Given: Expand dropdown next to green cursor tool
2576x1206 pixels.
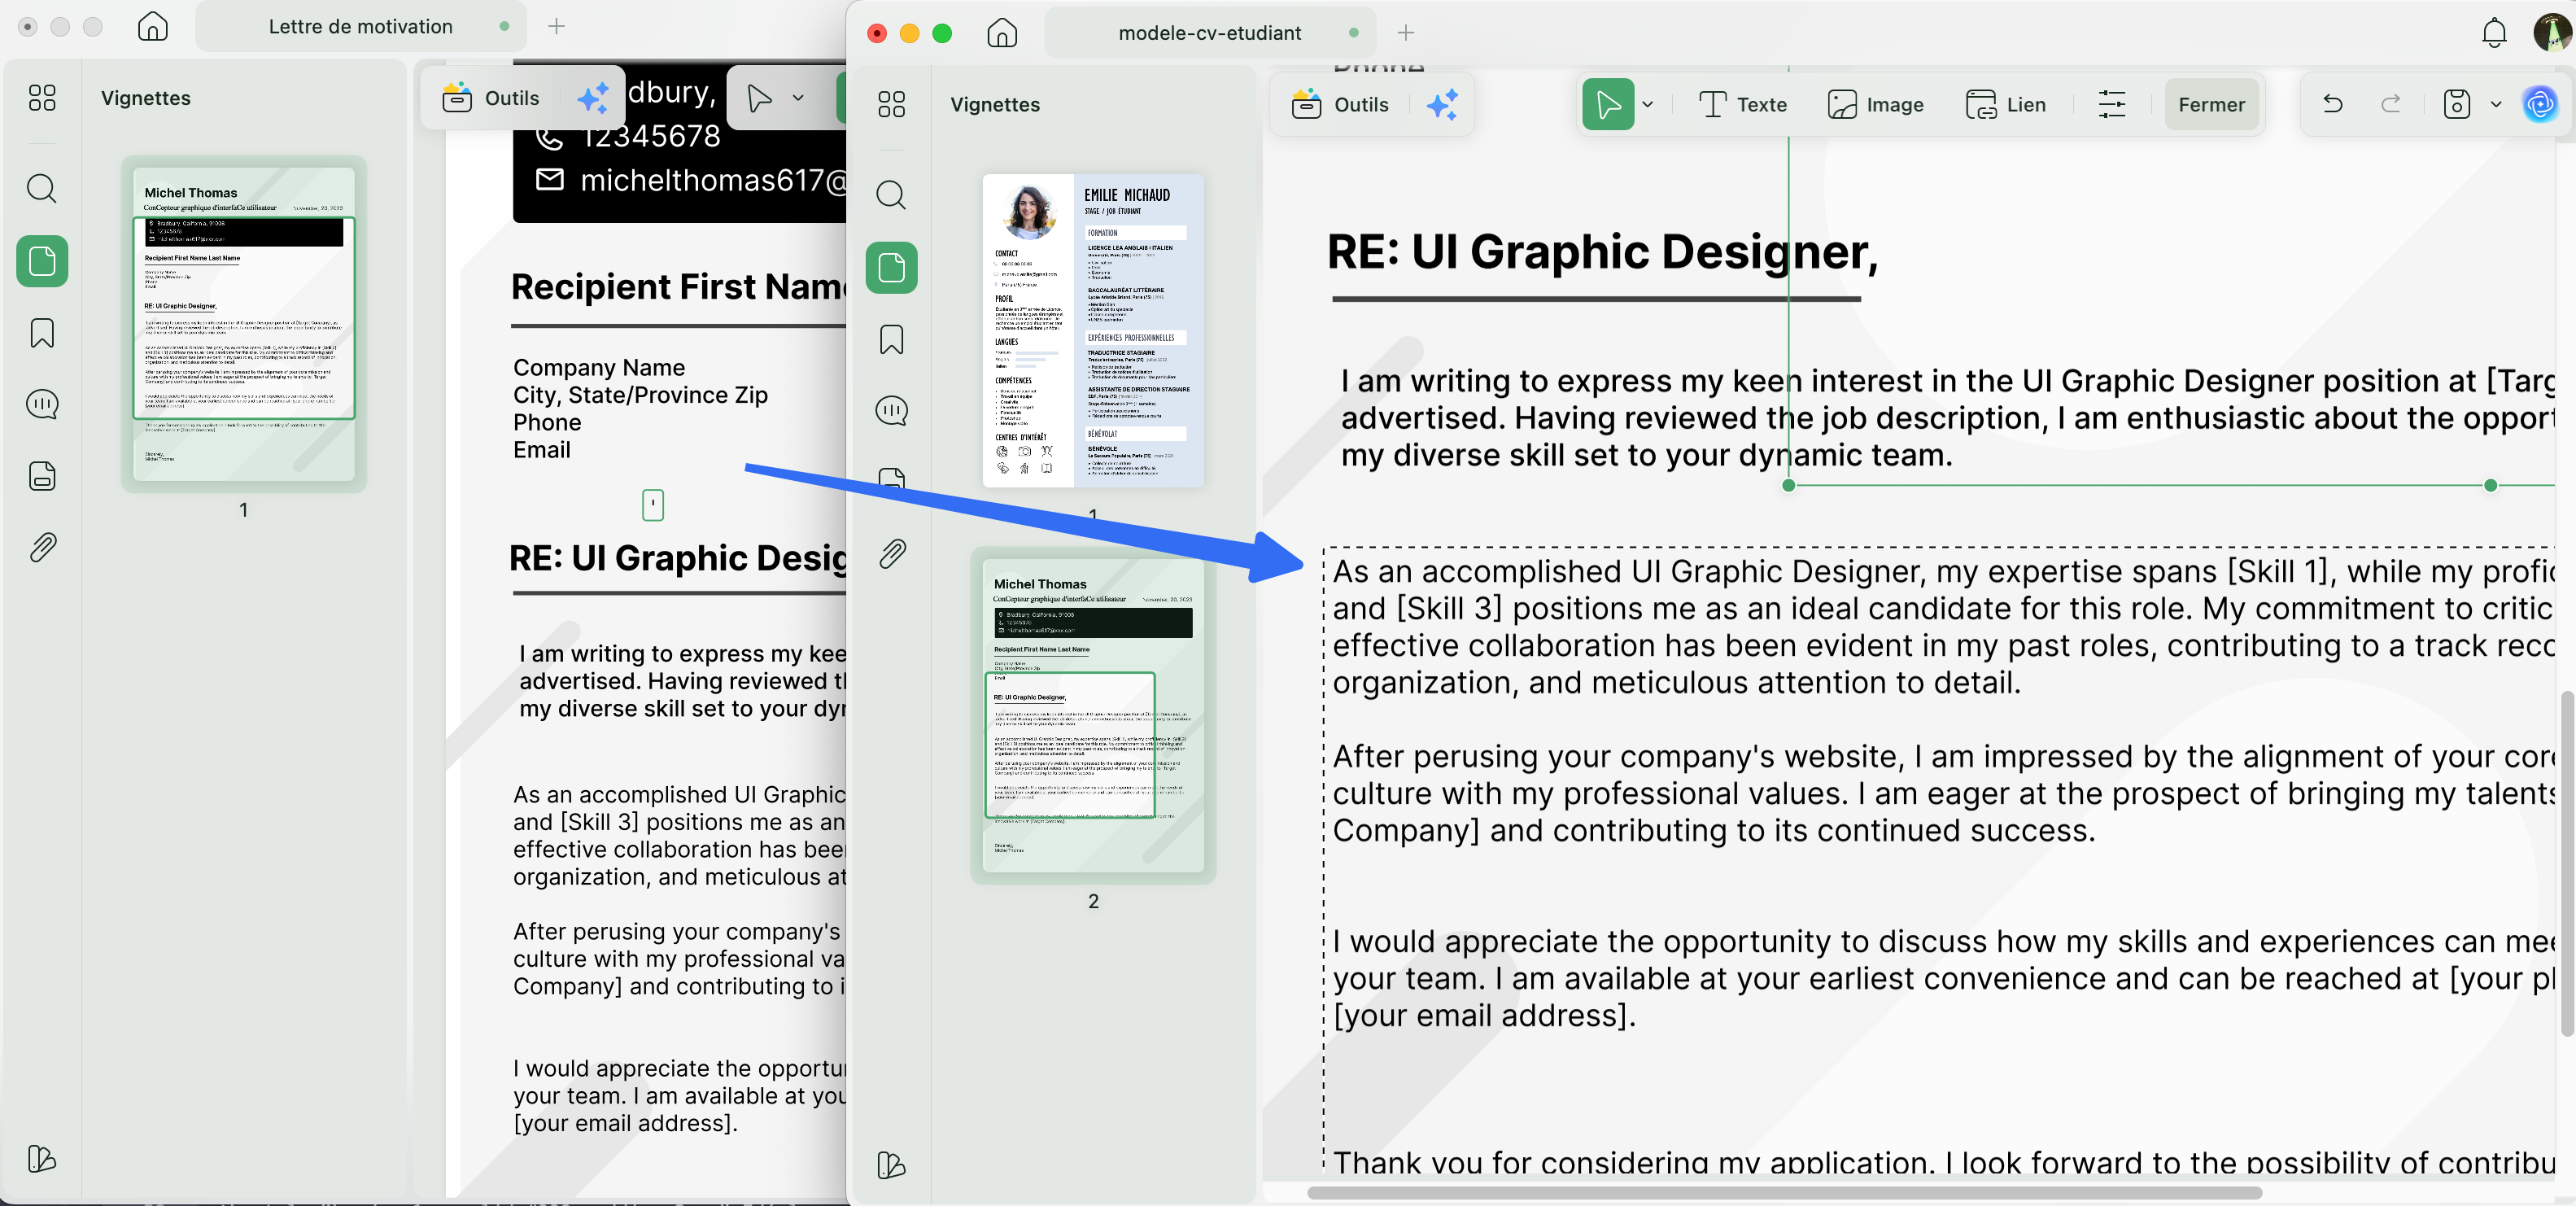Looking at the screenshot, I should (1647, 104).
